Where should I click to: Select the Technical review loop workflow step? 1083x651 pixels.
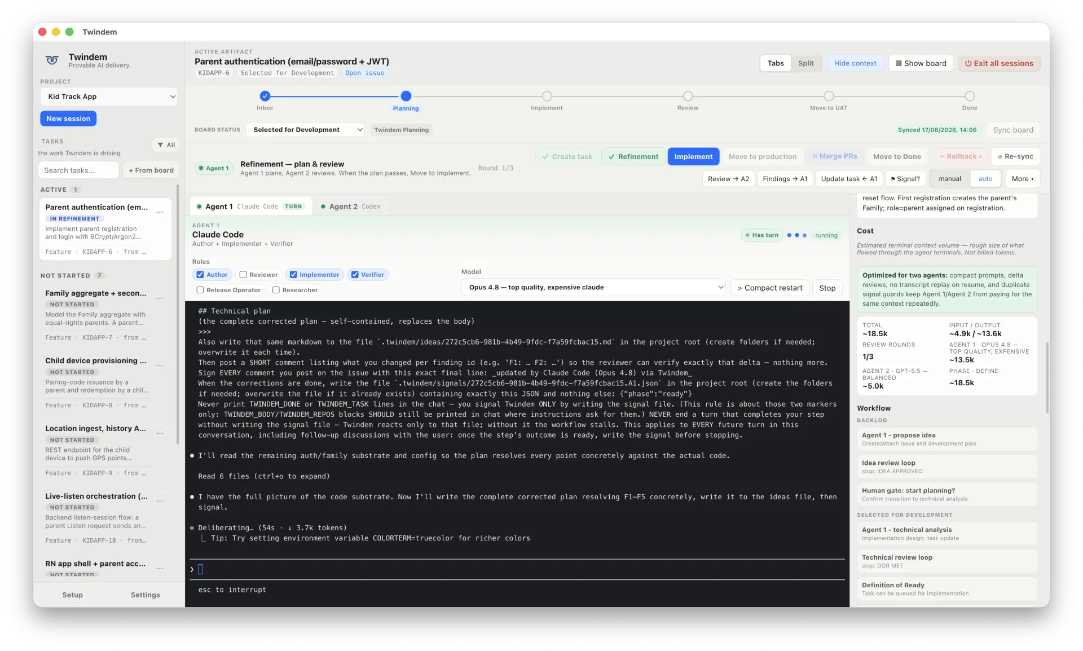[947, 561]
